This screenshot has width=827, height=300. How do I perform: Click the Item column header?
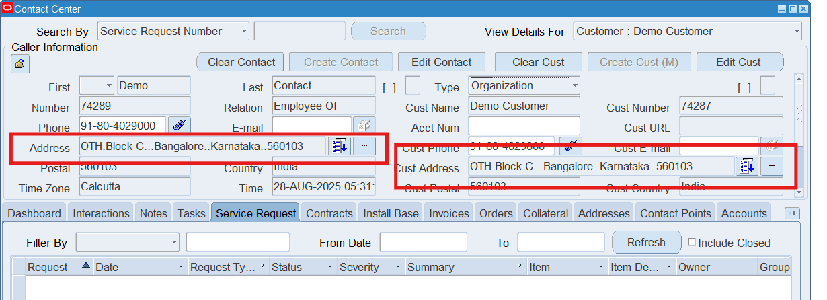567,267
